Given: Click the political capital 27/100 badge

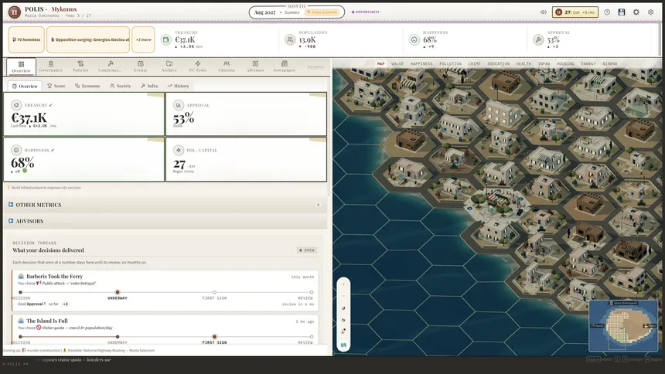Looking at the screenshot, I should click(x=575, y=12).
